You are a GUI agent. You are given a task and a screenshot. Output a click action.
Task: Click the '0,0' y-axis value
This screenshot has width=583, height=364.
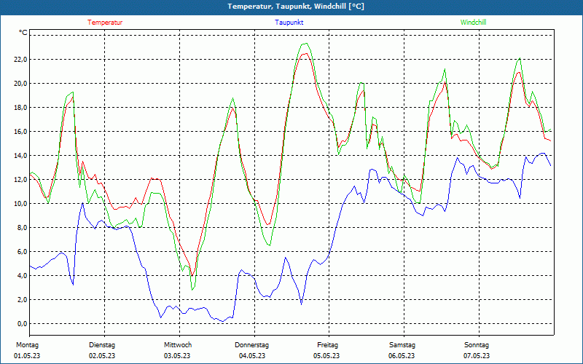(22, 323)
